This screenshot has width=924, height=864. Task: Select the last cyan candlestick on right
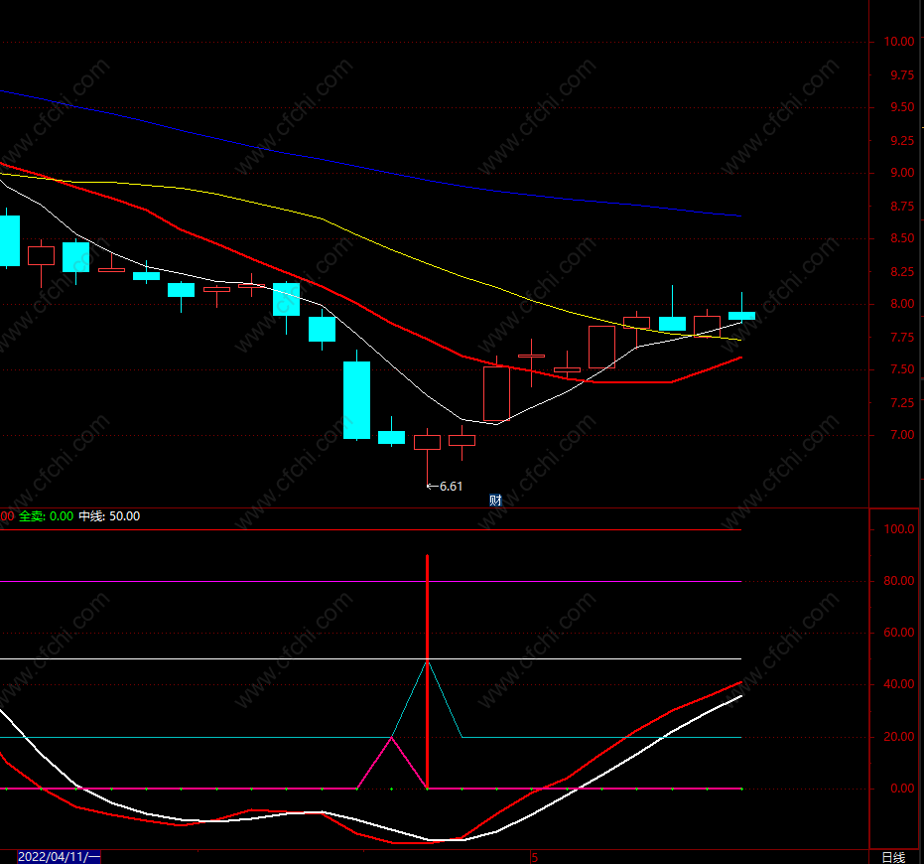tap(741, 316)
